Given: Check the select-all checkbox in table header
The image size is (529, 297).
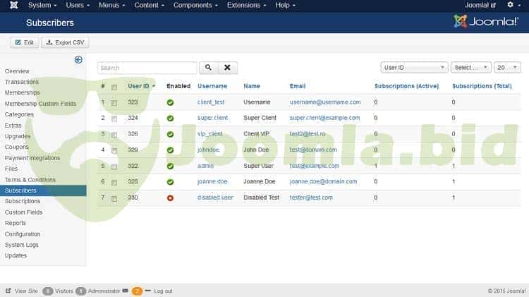Looking at the screenshot, I should coord(114,87).
